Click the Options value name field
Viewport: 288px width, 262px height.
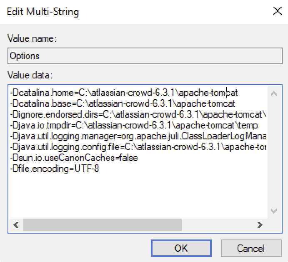click(144, 56)
